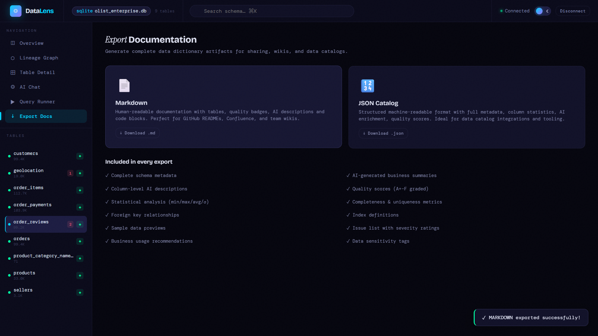Click the Disconnect button
Viewport: 598px width, 336px height.
coord(572,11)
